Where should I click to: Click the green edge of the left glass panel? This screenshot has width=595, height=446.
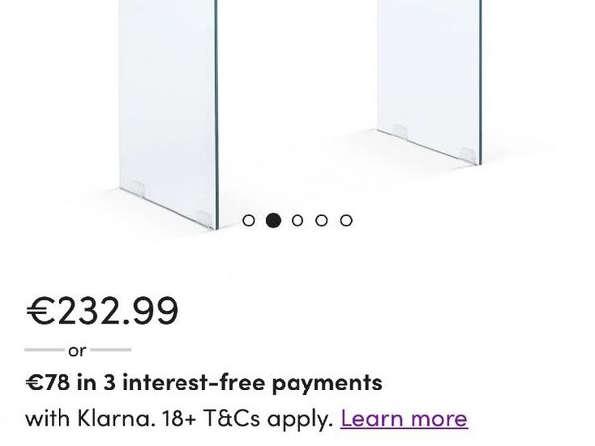pos(216,114)
